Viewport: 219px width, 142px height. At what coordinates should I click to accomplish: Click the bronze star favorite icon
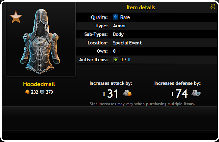click(16, 17)
